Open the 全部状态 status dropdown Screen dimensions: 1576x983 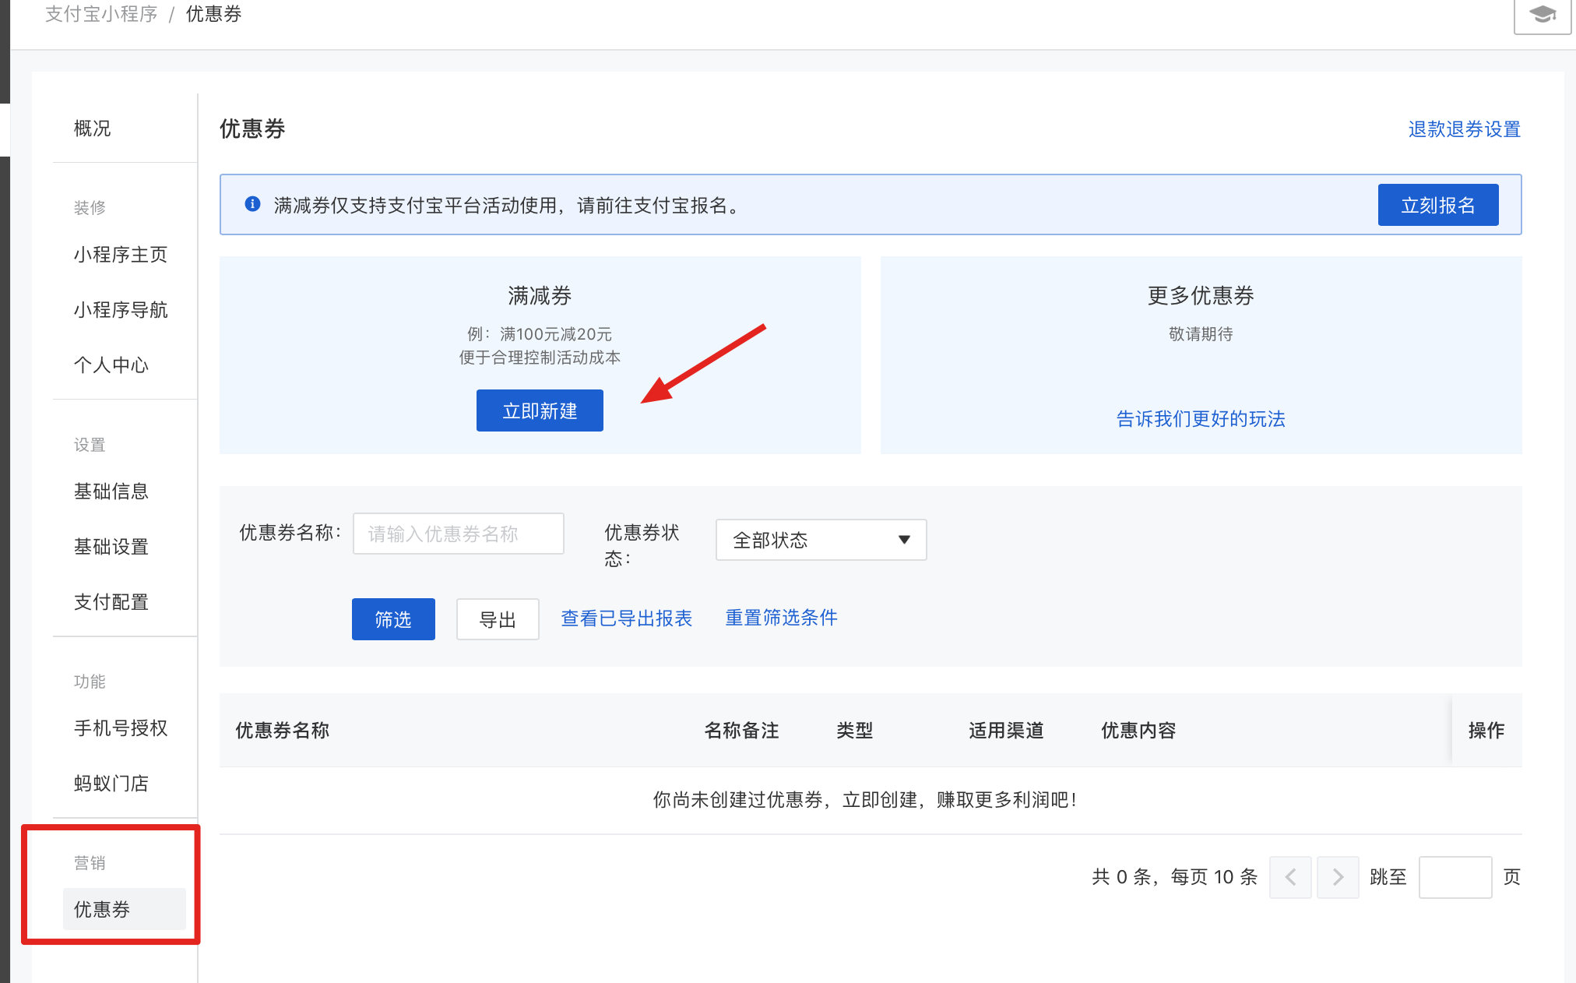click(821, 540)
